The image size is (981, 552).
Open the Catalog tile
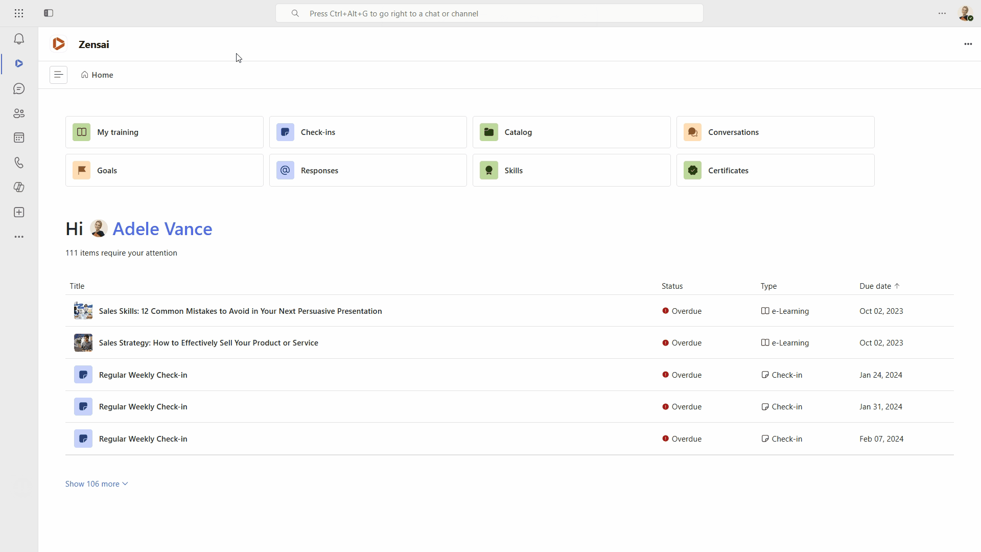click(x=571, y=132)
